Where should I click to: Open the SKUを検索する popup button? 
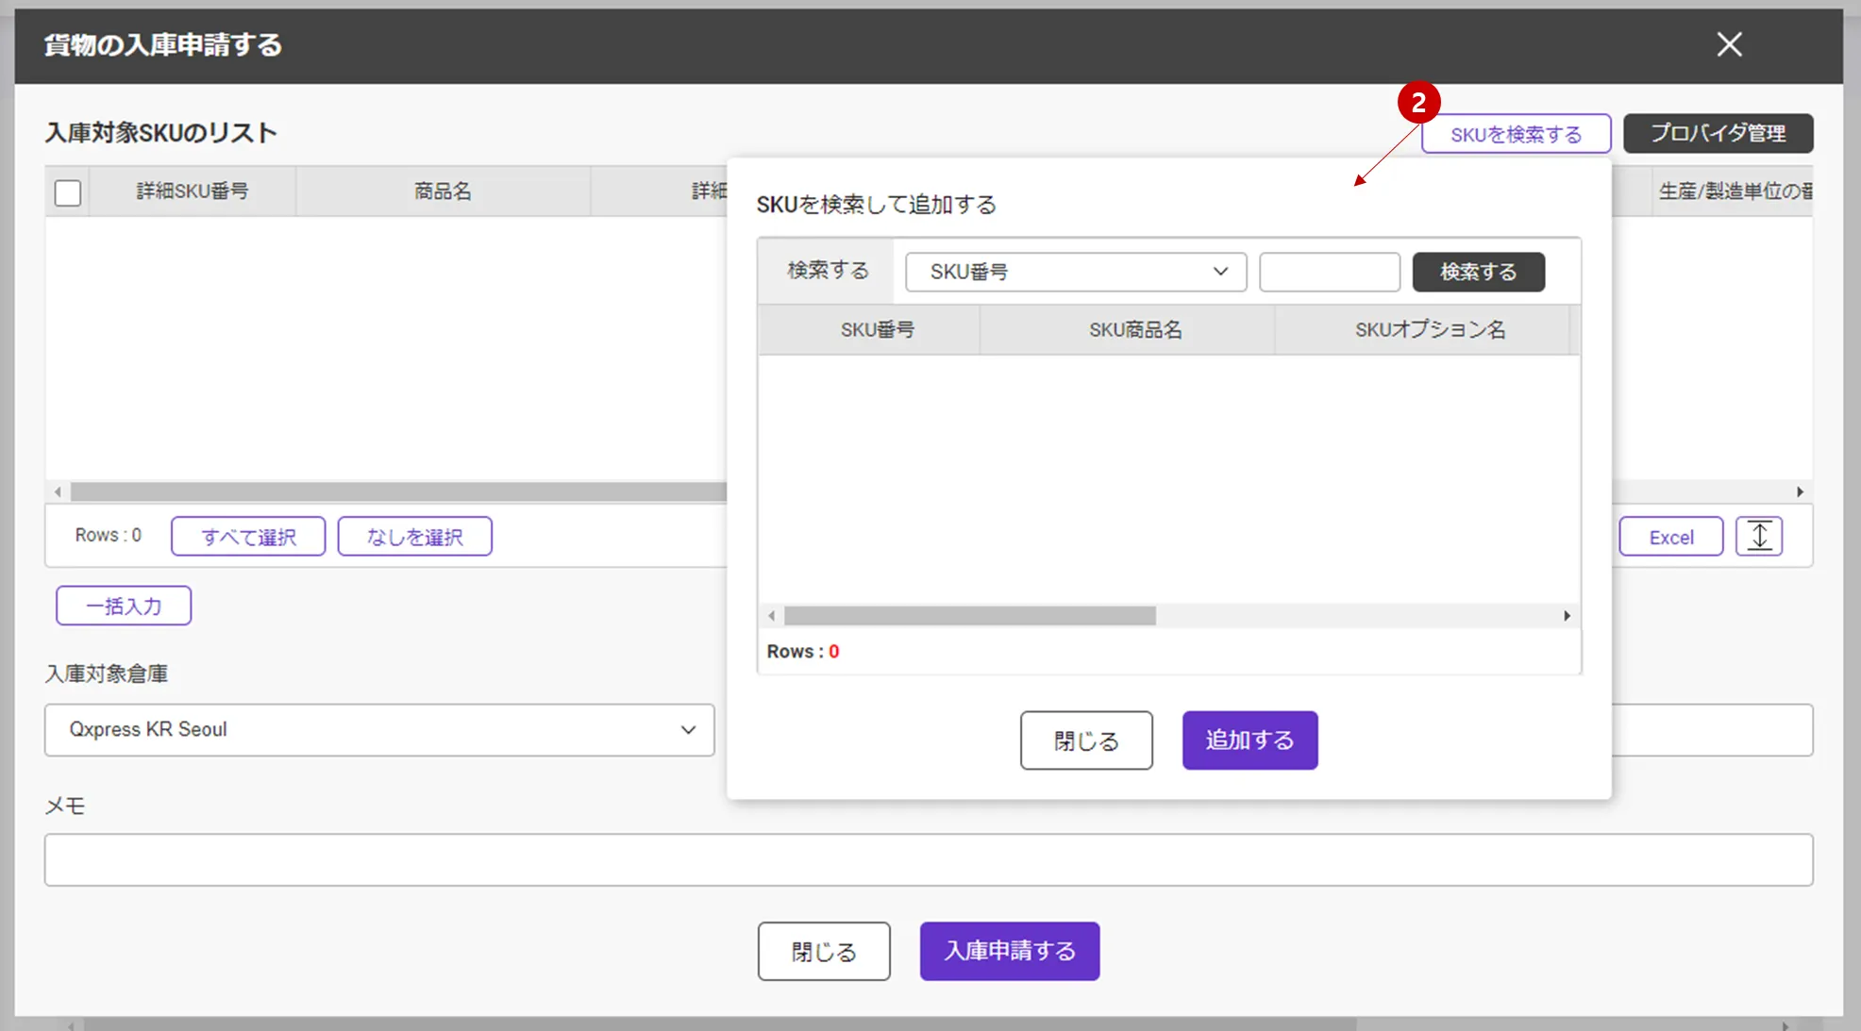[x=1515, y=134]
